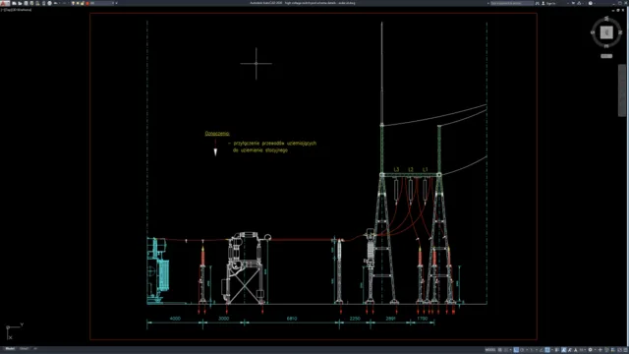Select dimension text 4000
This screenshot has width=629, height=354.
click(x=175, y=319)
